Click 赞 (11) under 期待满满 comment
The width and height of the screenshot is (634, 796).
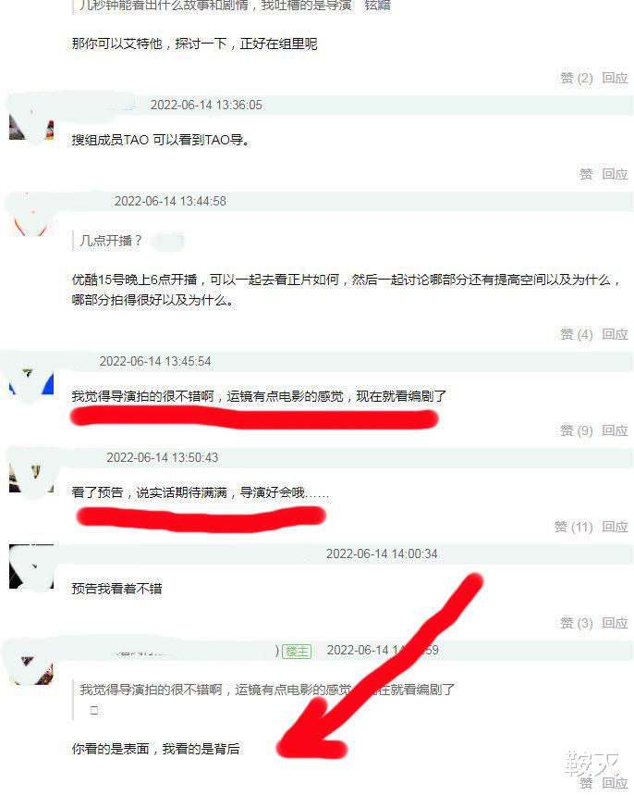[x=573, y=527]
